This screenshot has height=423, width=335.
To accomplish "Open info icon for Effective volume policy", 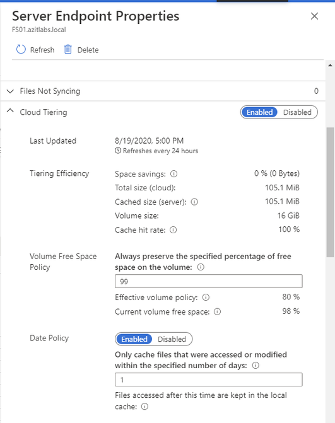I will [206, 298].
